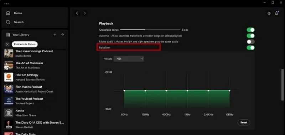Open The Youlead Podcast cover thumbnail
This screenshot has width=285, height=135.
point(9,101)
